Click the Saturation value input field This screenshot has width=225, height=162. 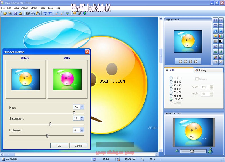pyautogui.click(x=77, y=118)
